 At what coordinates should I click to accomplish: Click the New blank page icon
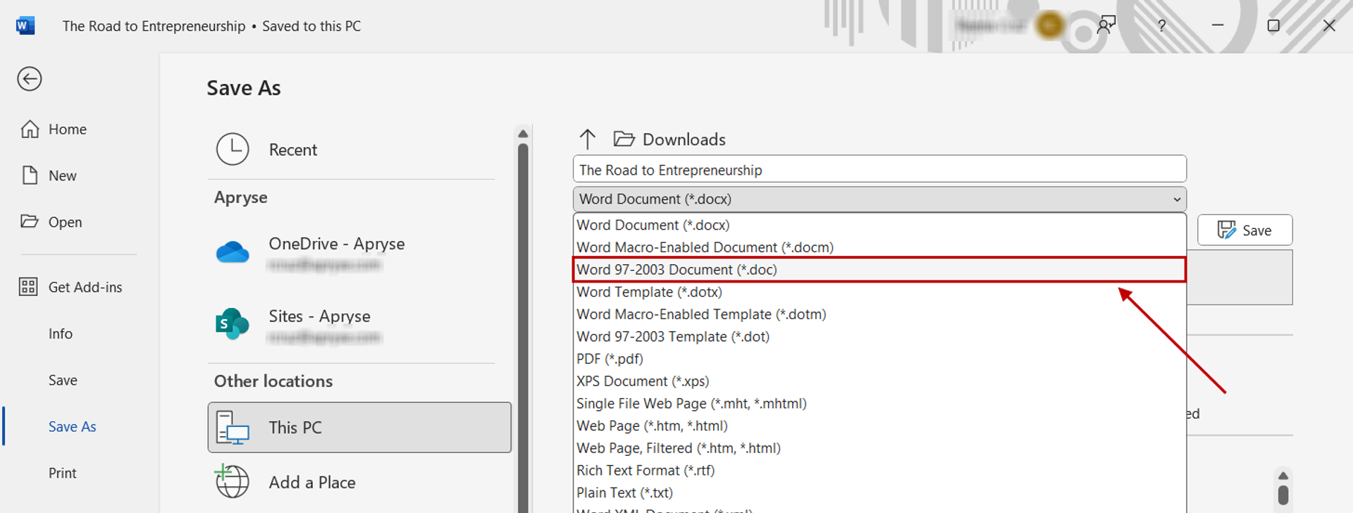pos(30,175)
